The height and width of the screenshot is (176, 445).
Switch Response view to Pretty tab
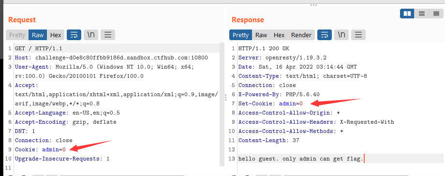tap(241, 35)
